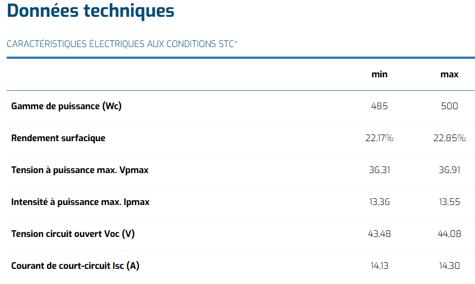Click the STC electrical characteristics subtitle
Image resolution: width=475 pixels, height=284 pixels.
122,44
